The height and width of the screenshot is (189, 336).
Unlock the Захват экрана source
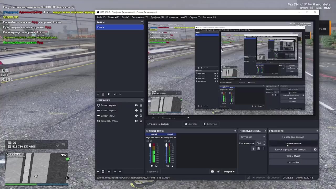click(x=141, y=105)
